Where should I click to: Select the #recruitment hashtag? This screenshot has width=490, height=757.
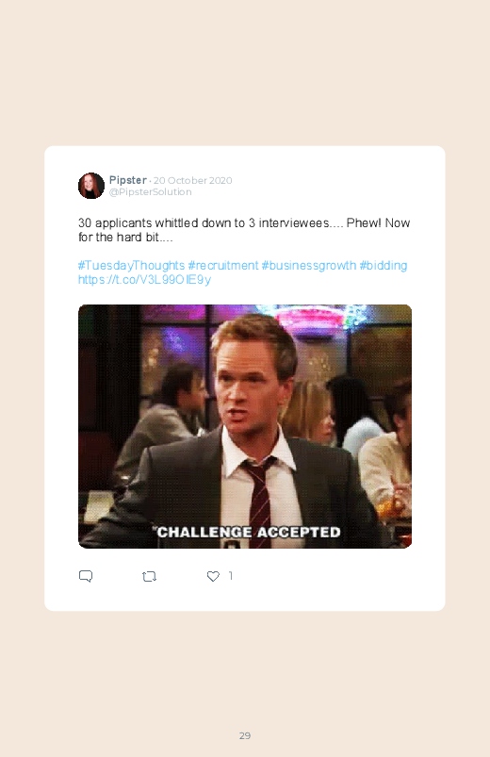pos(223,266)
